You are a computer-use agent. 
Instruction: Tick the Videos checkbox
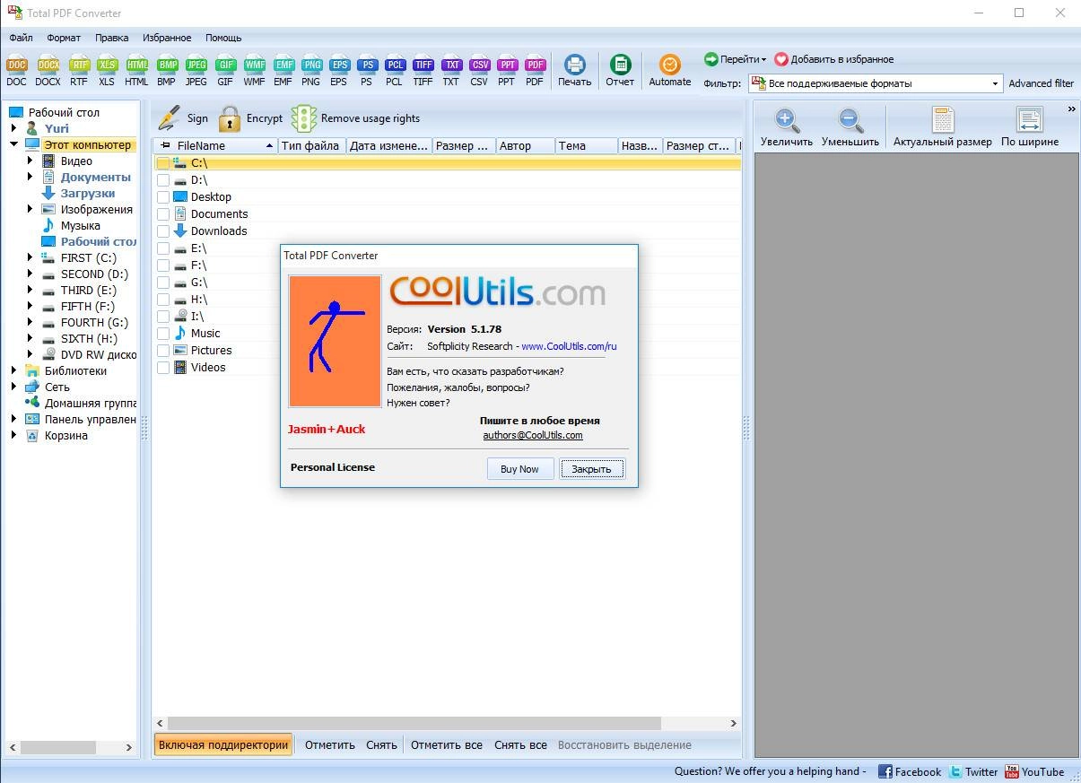163,368
